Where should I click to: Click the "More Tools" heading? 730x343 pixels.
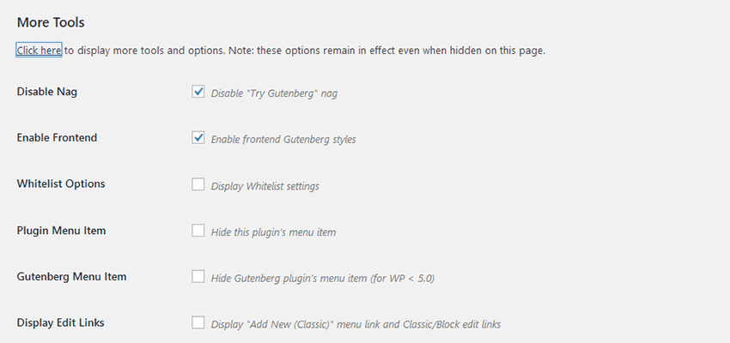point(51,22)
